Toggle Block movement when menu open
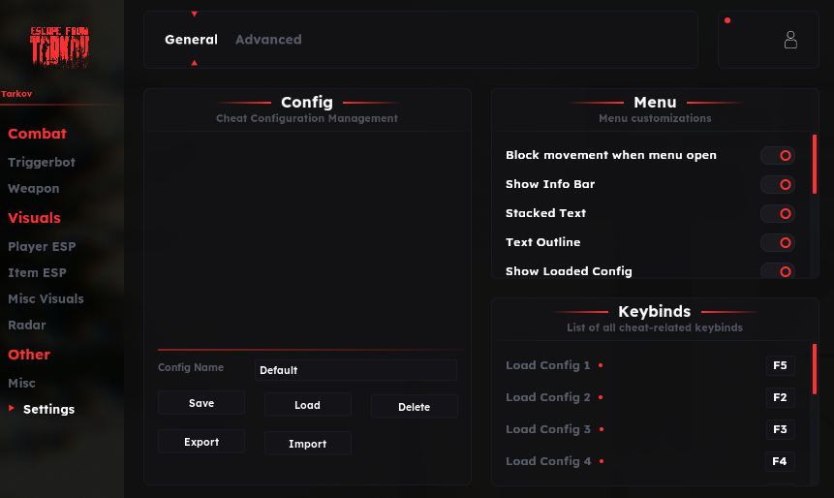Viewport: 834px width, 498px height. point(778,155)
